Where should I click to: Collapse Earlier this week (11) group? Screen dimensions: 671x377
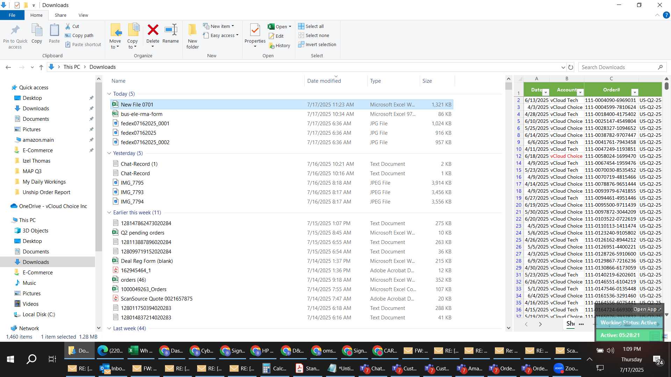tap(109, 213)
